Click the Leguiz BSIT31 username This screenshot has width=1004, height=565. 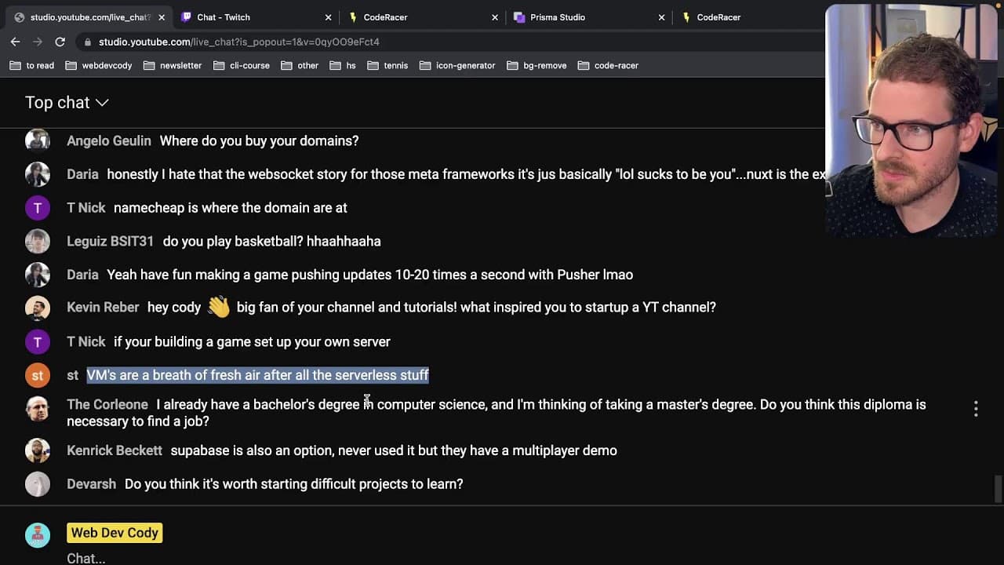point(111,242)
